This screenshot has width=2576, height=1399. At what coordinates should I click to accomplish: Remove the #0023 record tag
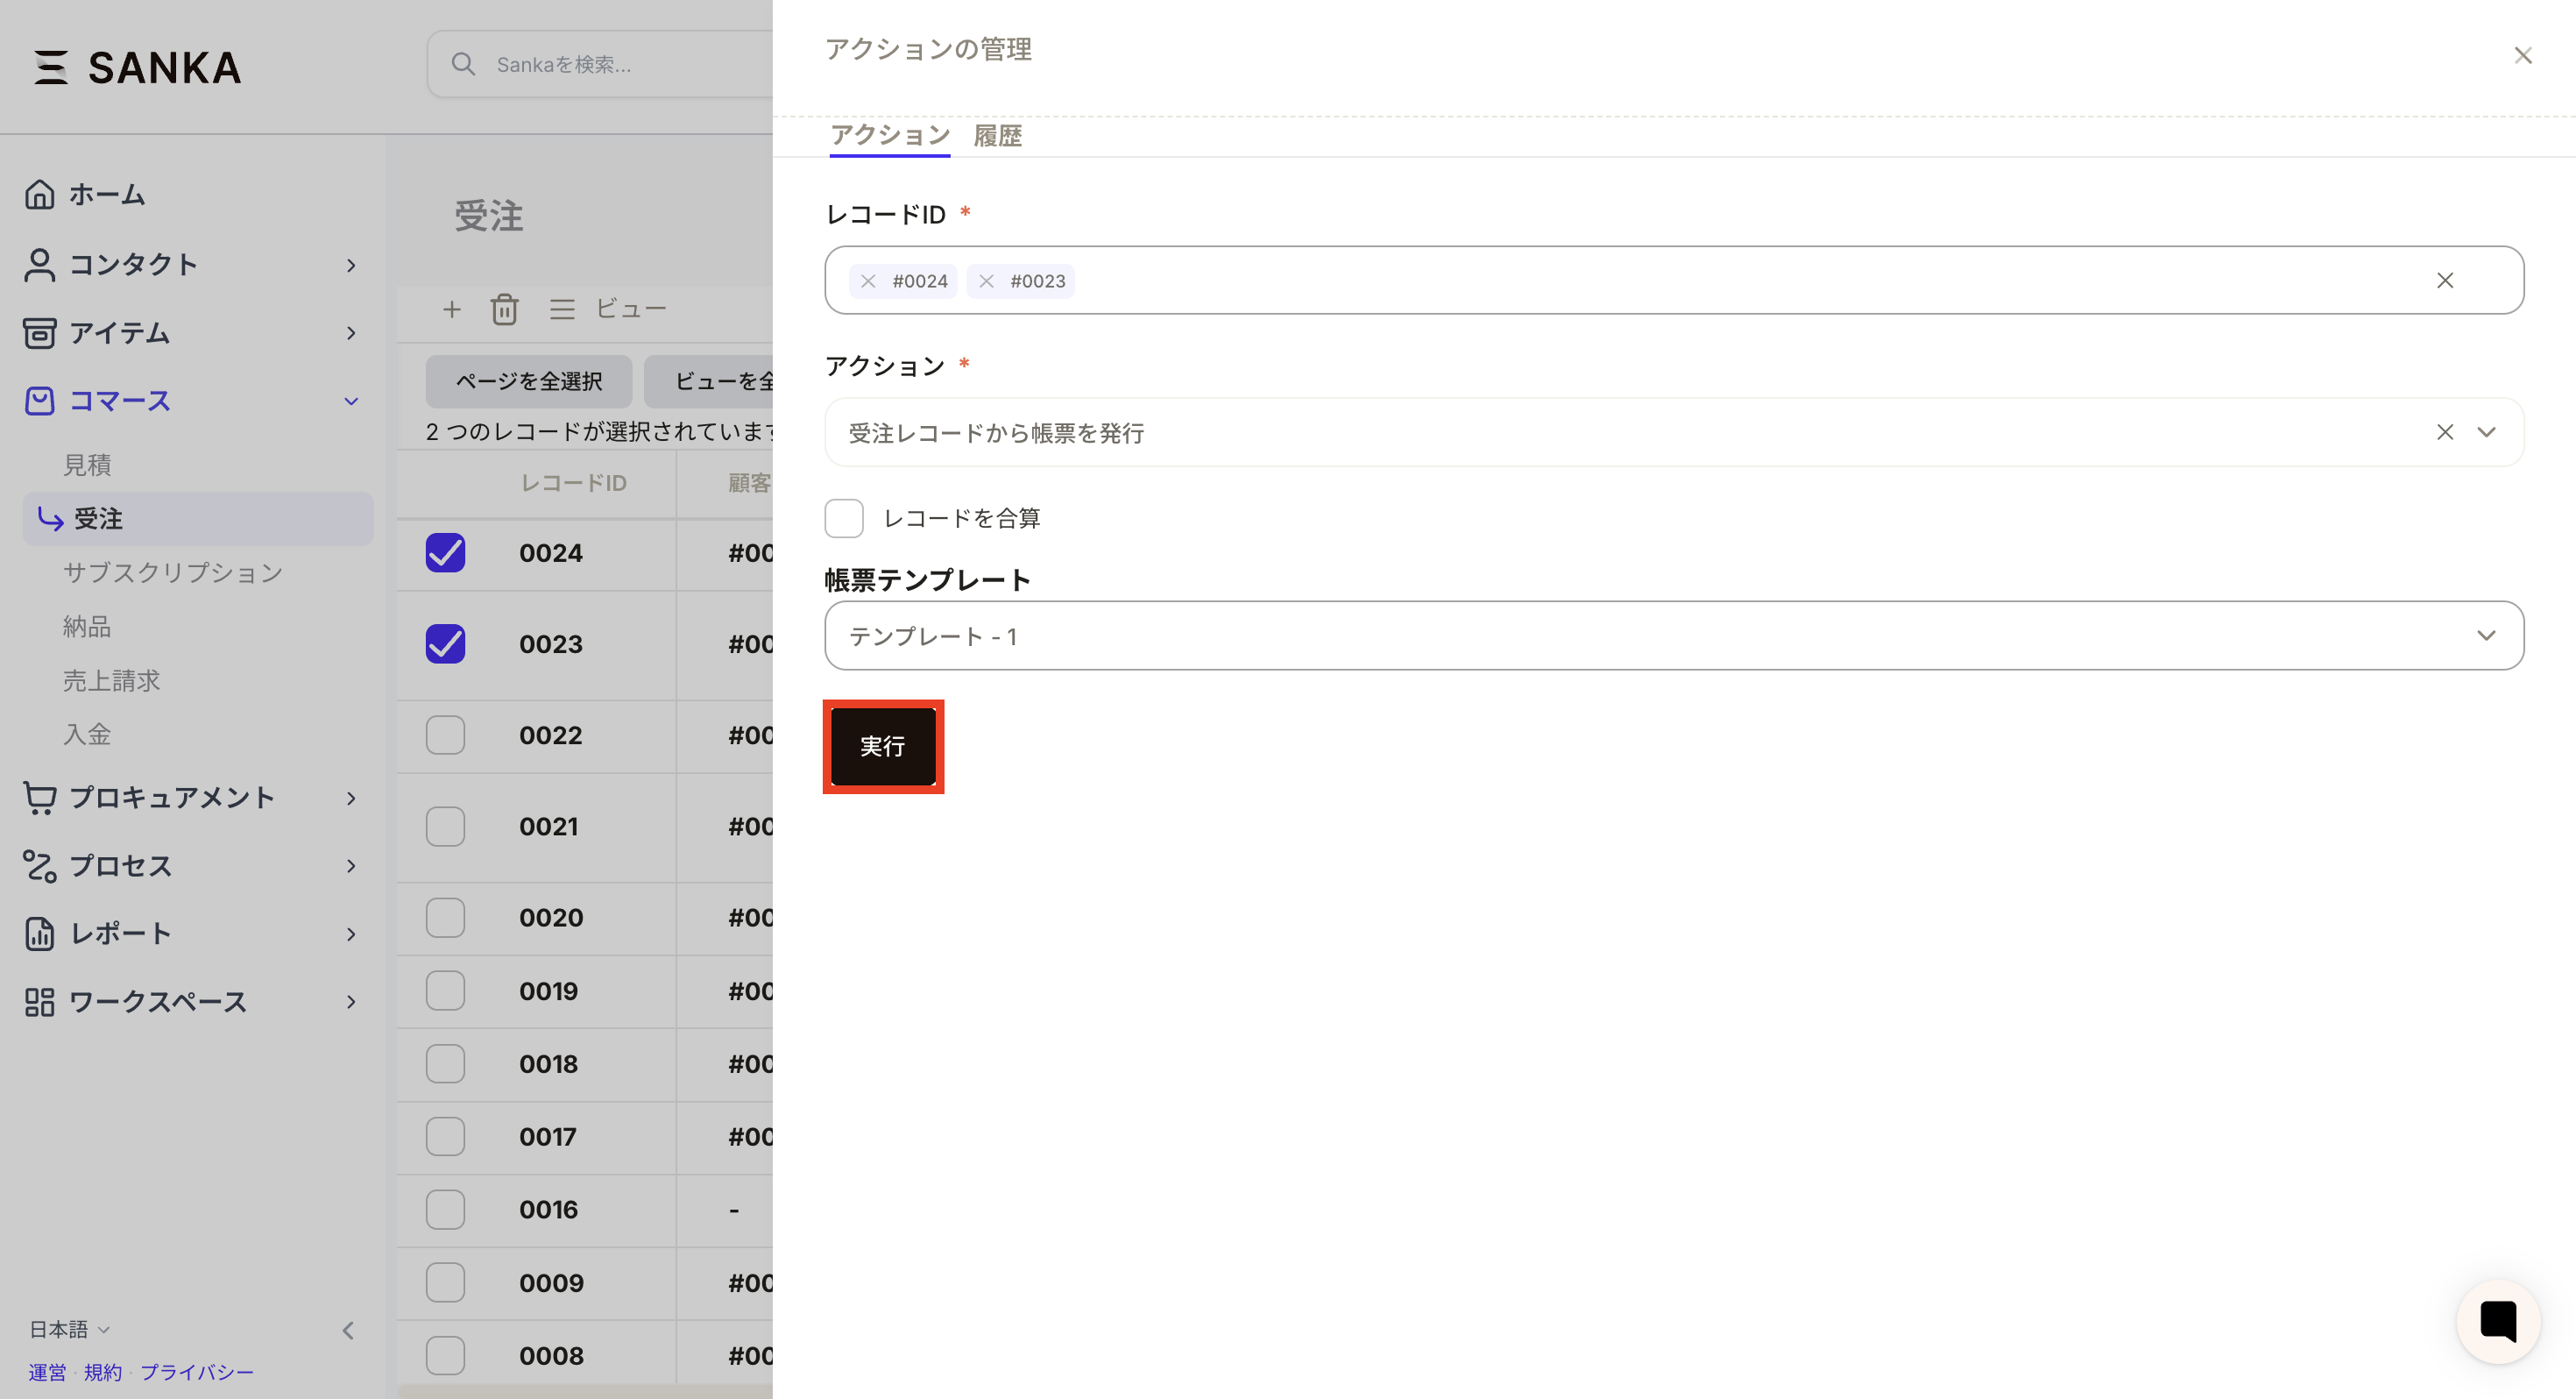(x=986, y=281)
